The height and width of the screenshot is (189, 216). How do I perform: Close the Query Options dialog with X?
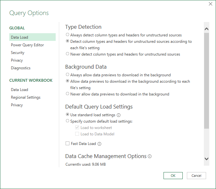211,4
